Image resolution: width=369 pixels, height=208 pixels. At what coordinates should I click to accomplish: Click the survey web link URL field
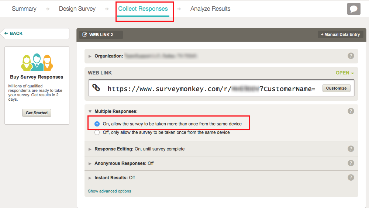[211, 89]
